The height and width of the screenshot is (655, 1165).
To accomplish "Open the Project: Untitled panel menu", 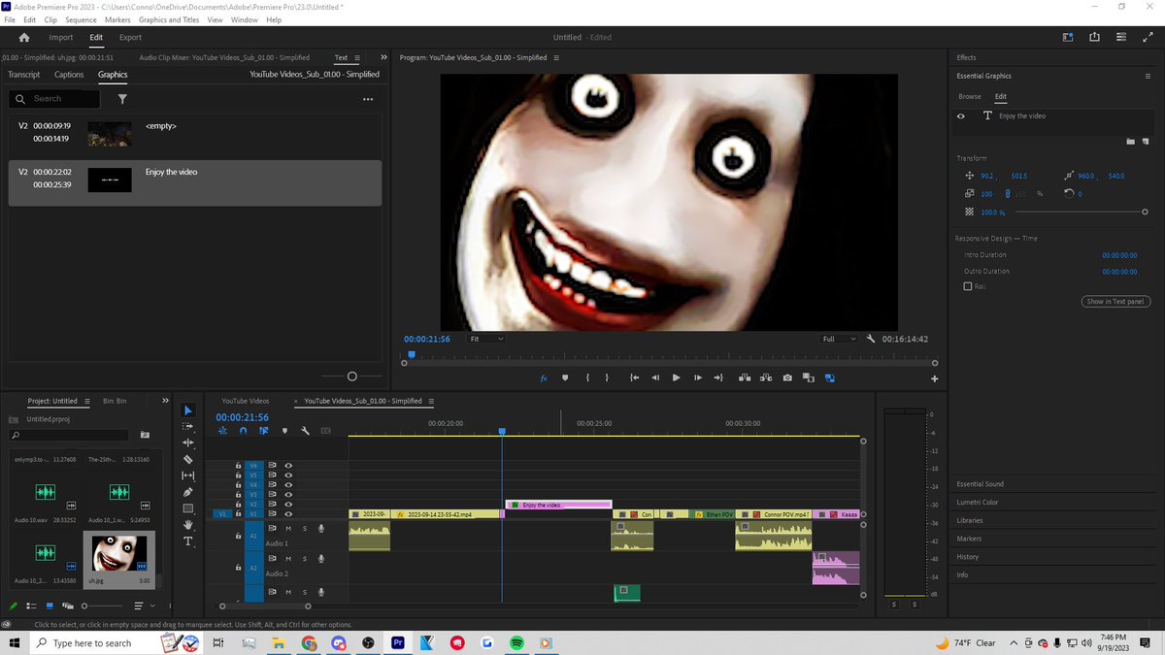I will point(86,401).
